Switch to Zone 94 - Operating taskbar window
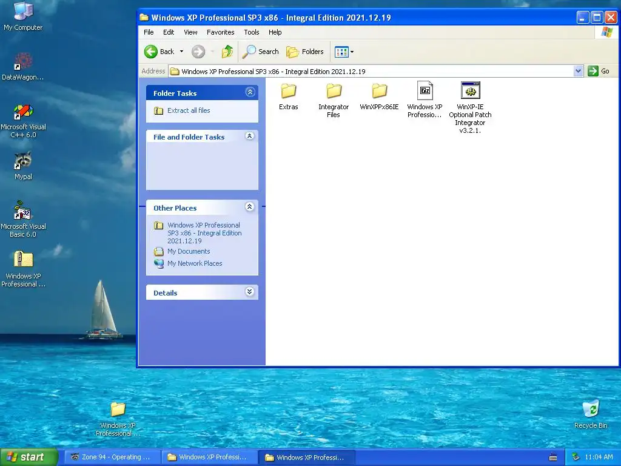 tap(112, 458)
